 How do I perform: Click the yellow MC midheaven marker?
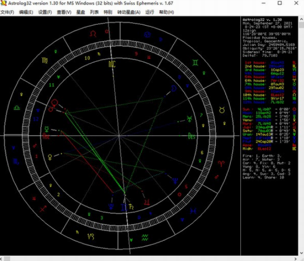click(x=112, y=64)
